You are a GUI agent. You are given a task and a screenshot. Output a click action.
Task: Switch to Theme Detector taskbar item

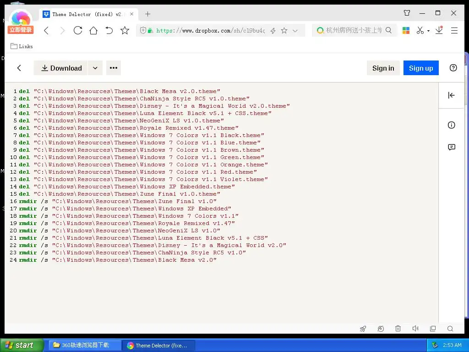[158, 345]
